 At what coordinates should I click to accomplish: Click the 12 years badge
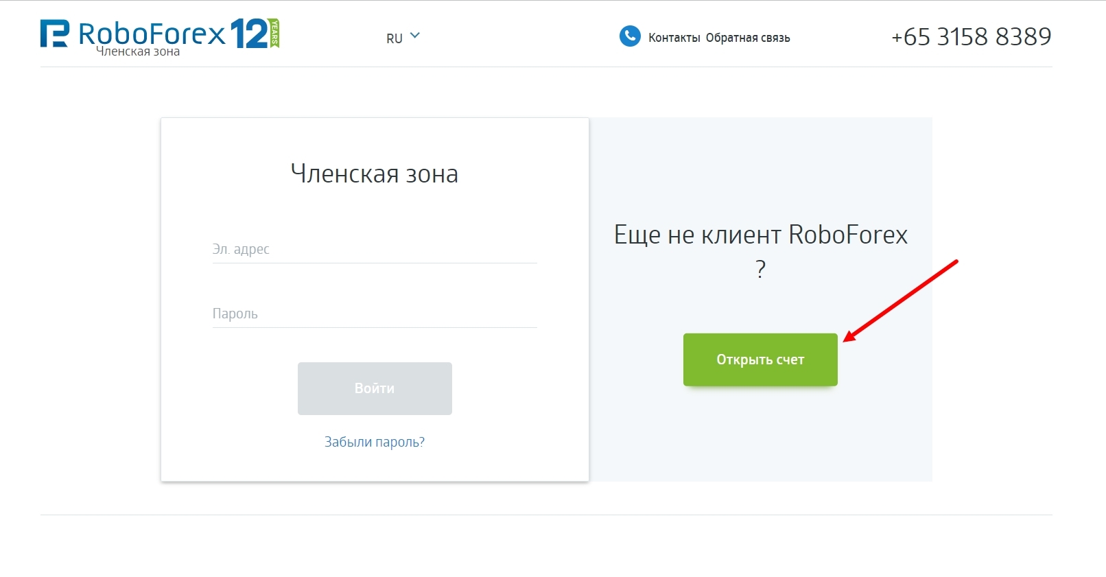255,34
